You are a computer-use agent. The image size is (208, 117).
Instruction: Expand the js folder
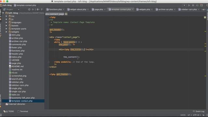[x=6, y=19]
